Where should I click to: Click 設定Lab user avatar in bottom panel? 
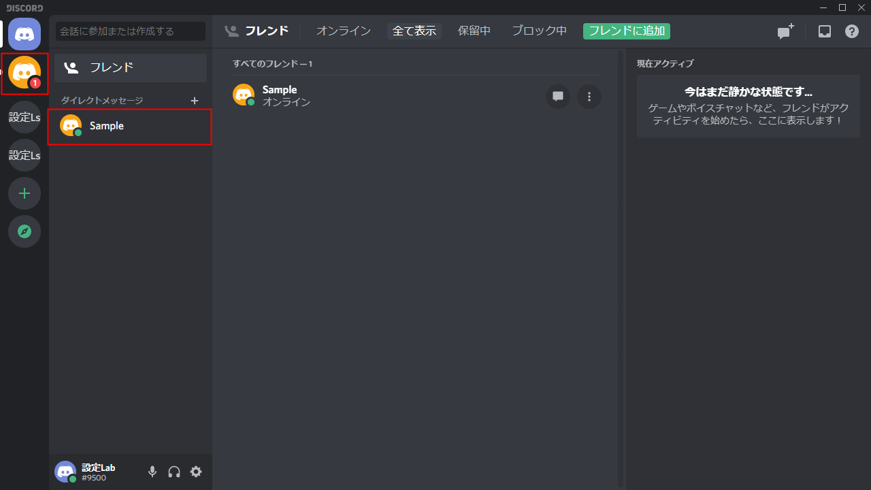(65, 472)
